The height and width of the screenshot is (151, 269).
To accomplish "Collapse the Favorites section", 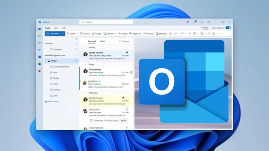I will (76, 43).
